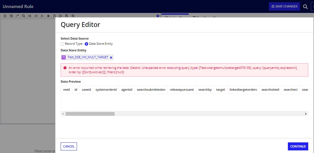
Task: Click the pi constant toolbar icon
Action: (54, 16)
